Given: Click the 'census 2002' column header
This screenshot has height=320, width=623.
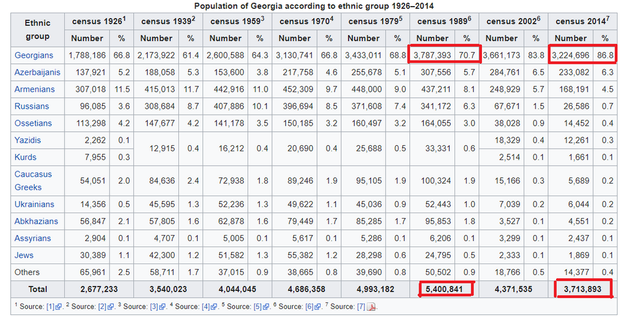Looking at the screenshot, I should click(513, 21).
